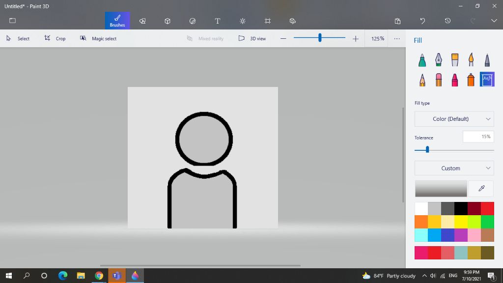This screenshot has height=283, width=503.
Task: Pick the Spray can tool
Action: [471, 79]
